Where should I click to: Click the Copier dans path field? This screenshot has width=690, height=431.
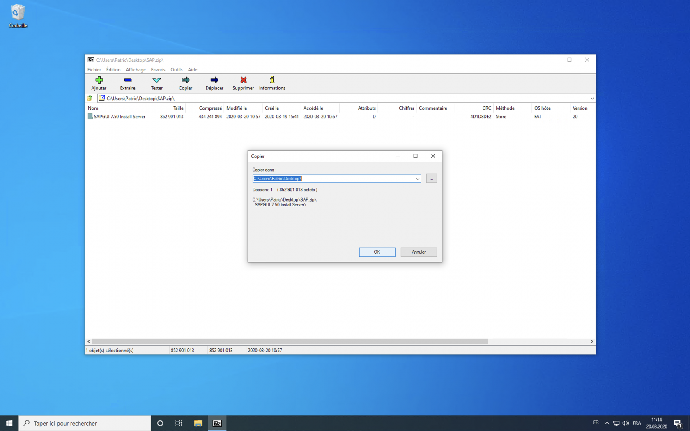point(333,179)
